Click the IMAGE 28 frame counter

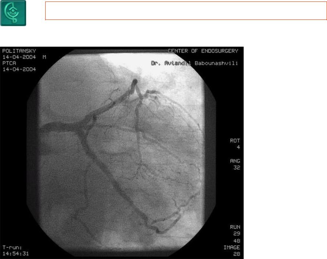click(232, 251)
